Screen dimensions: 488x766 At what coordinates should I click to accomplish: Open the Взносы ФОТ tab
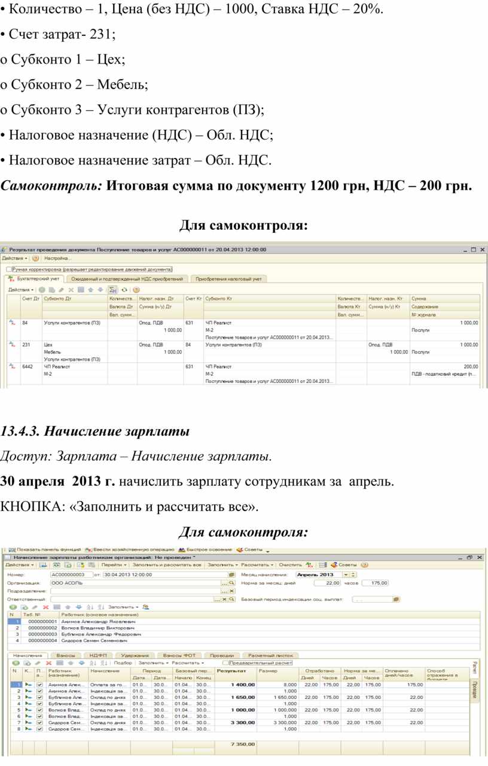click(179, 656)
